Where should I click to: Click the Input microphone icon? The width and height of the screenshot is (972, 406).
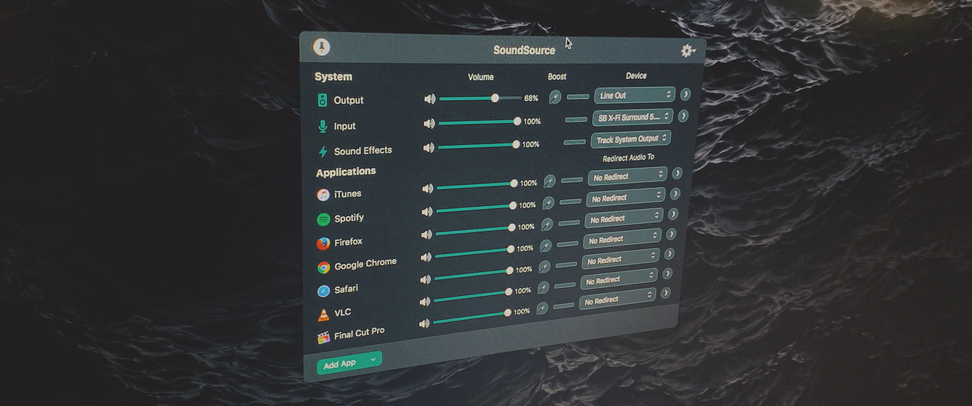[323, 126]
